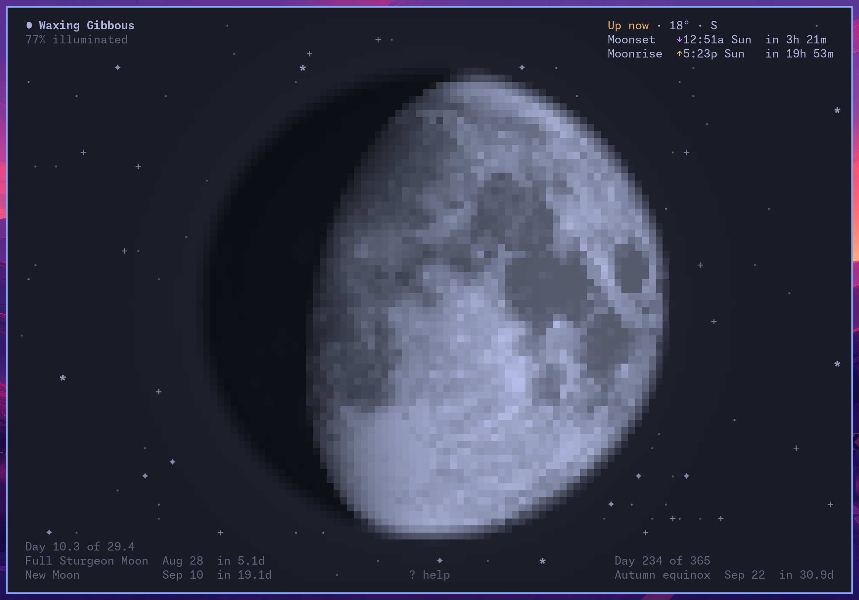Click the '? help' hint
Image resolution: width=859 pixels, height=600 pixels.
429,575
